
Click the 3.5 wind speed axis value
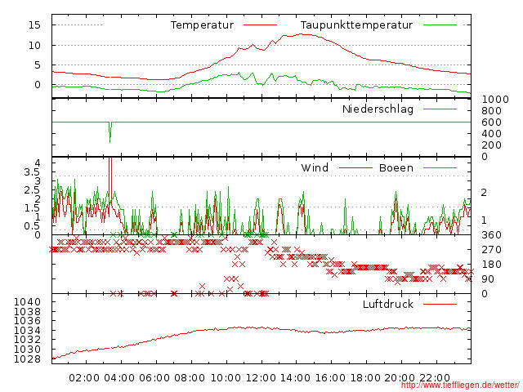[x=33, y=172]
